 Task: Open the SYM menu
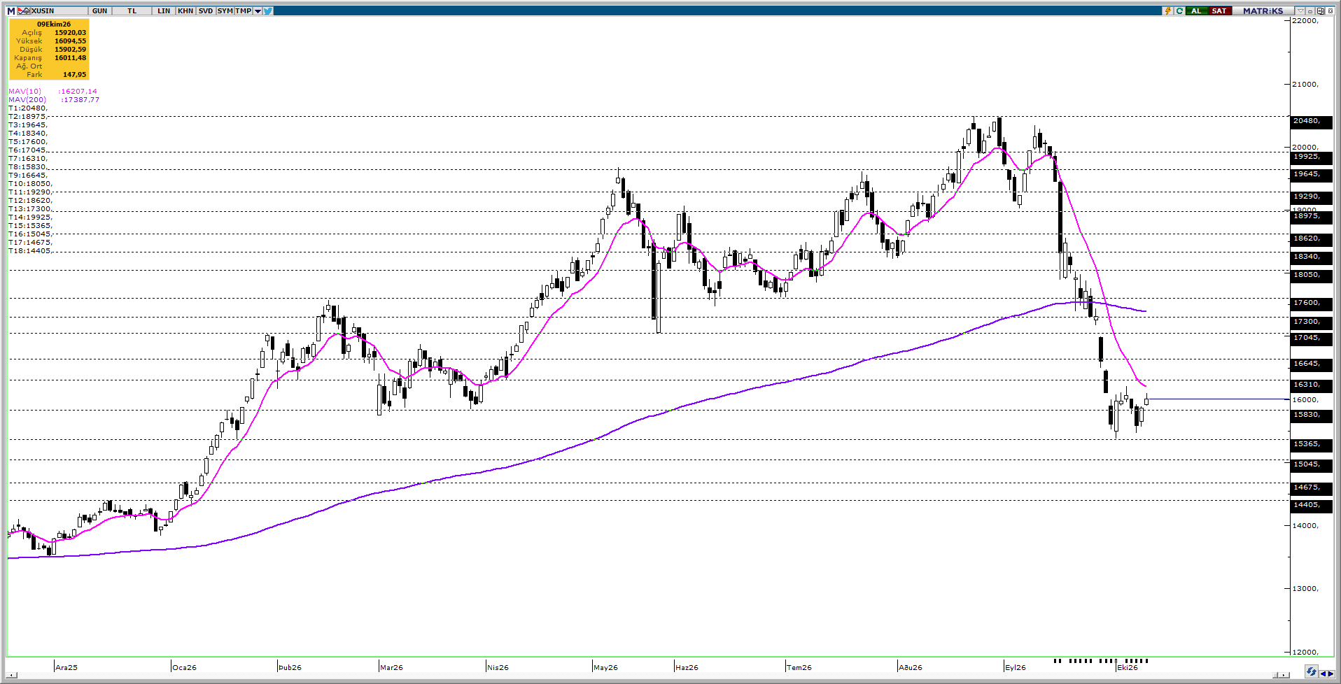click(x=225, y=11)
